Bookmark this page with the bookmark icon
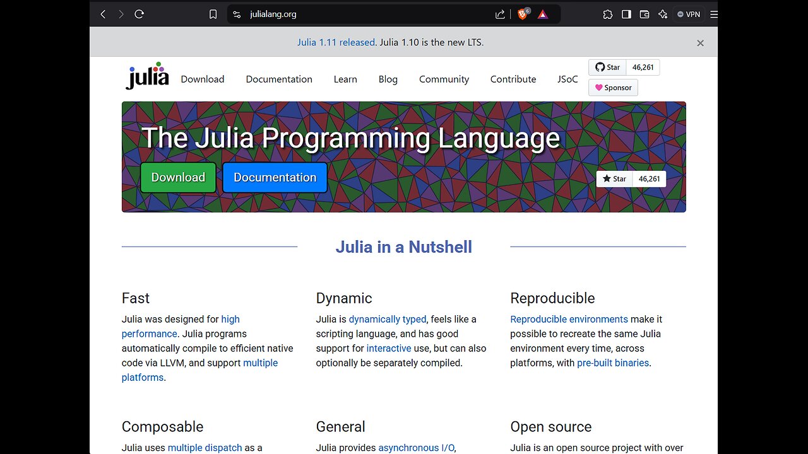The width and height of the screenshot is (808, 454). 213,14
